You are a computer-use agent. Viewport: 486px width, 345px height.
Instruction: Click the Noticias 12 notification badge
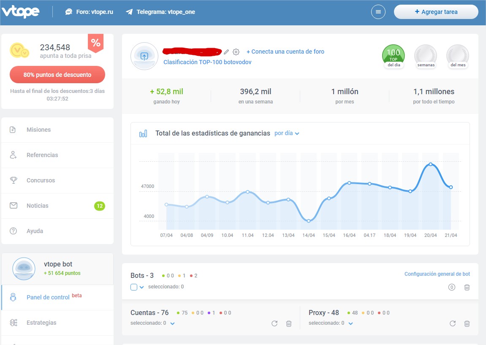100,206
